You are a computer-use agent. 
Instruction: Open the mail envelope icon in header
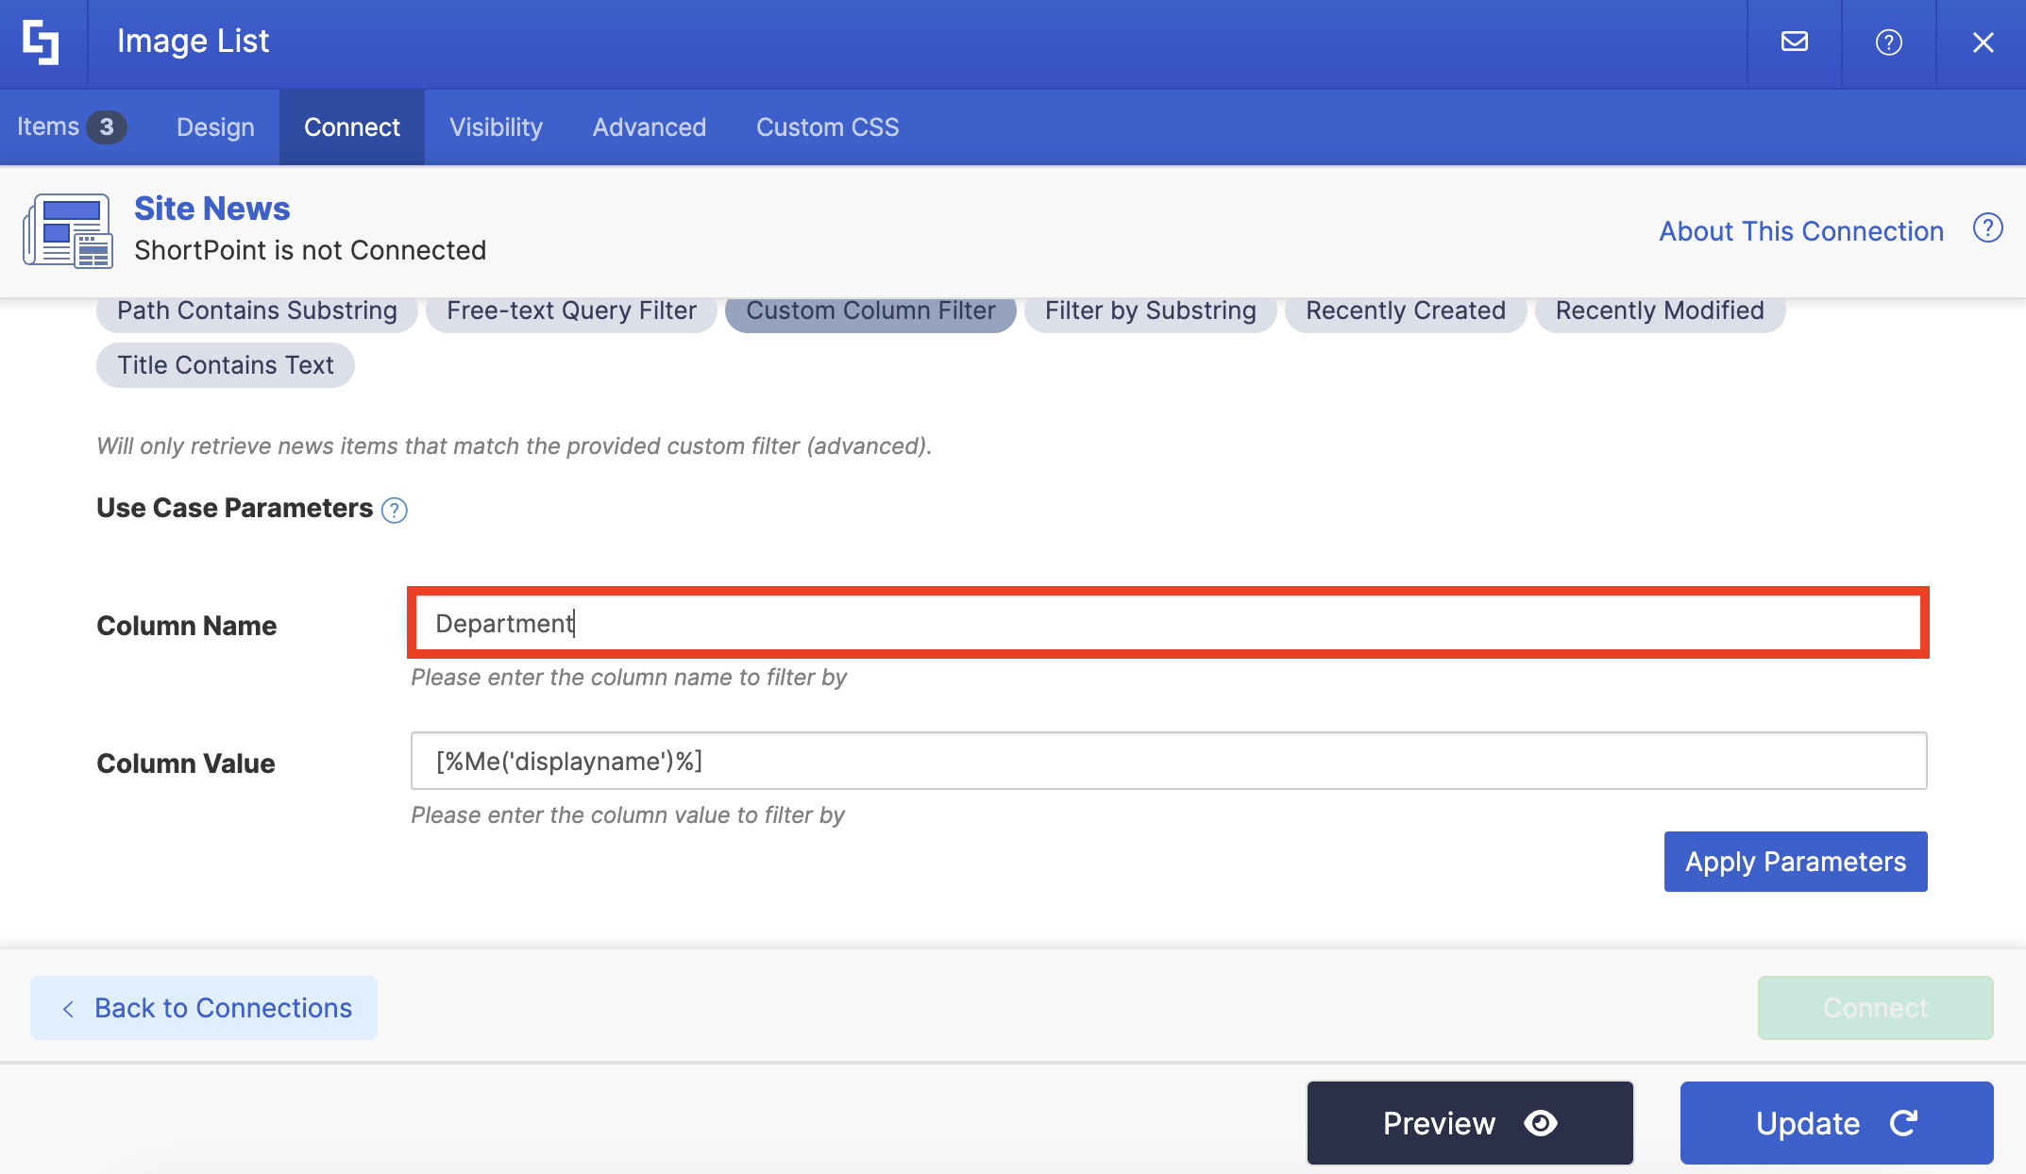[1794, 42]
